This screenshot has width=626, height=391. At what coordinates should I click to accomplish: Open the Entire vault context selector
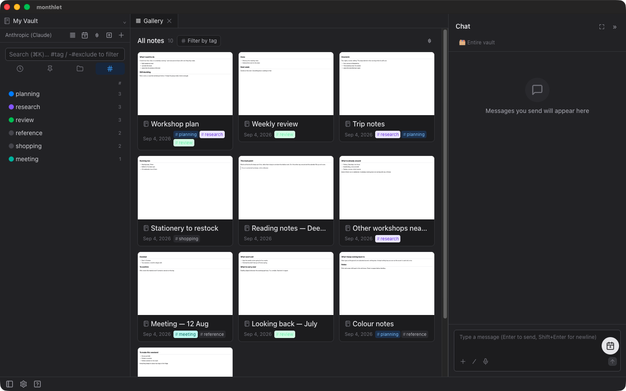pos(477,43)
